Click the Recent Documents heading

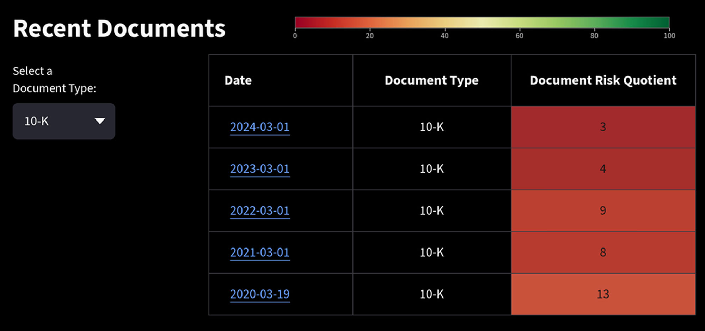[119, 28]
